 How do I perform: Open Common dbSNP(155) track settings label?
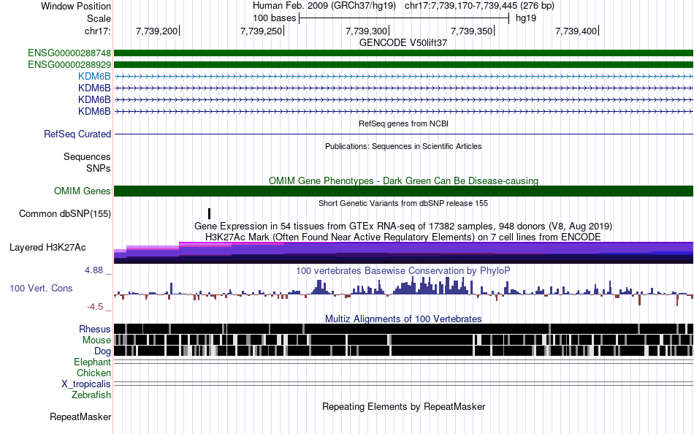click(x=65, y=214)
